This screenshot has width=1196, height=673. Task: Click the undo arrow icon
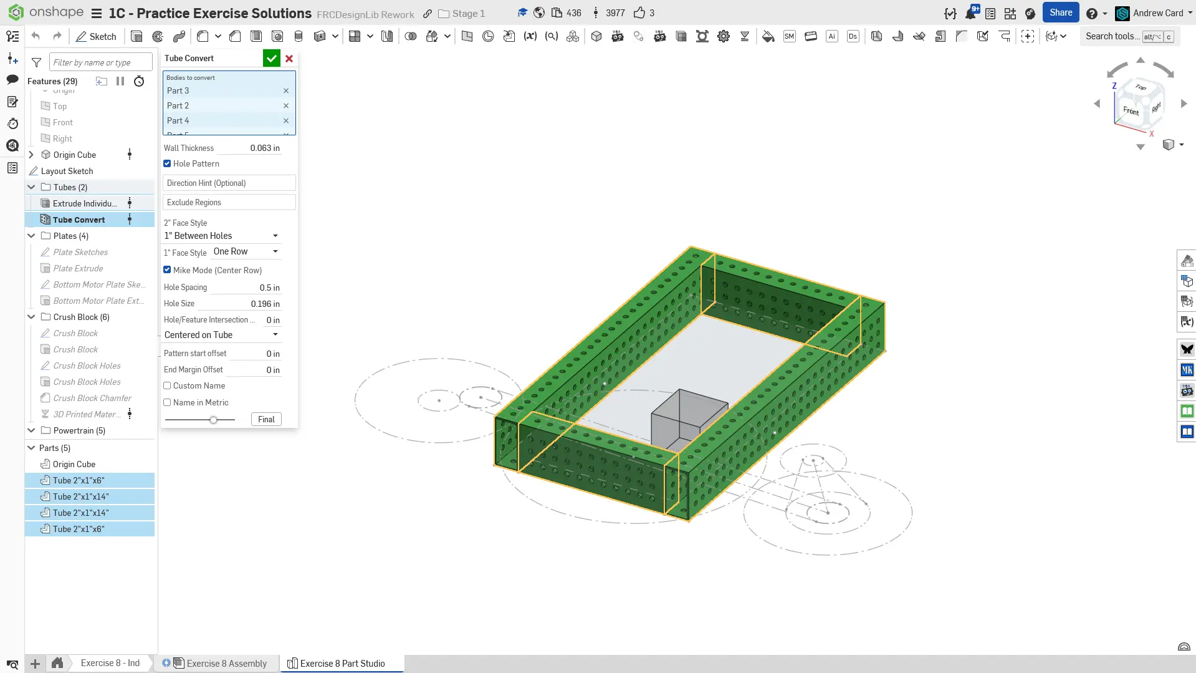coord(36,36)
